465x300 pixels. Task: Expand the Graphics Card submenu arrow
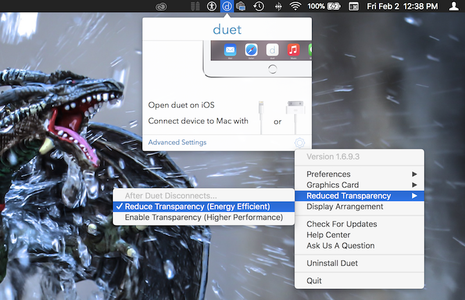(x=414, y=185)
